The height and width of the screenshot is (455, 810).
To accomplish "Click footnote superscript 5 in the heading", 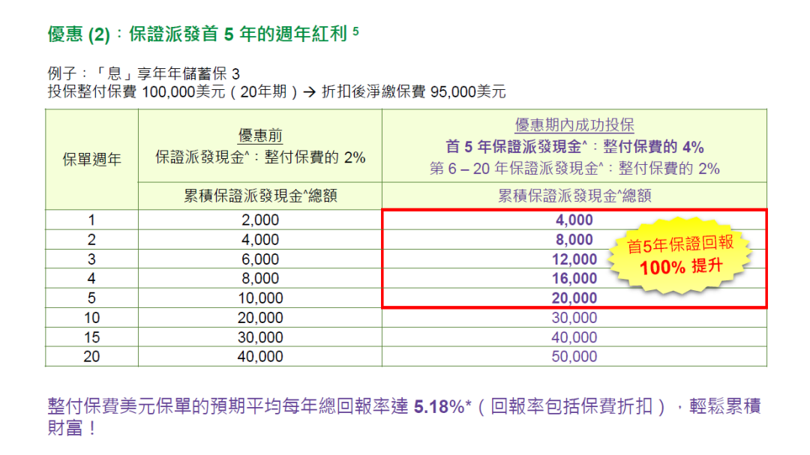I will pyautogui.click(x=355, y=32).
